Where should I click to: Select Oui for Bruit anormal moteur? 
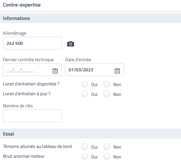[85, 156]
